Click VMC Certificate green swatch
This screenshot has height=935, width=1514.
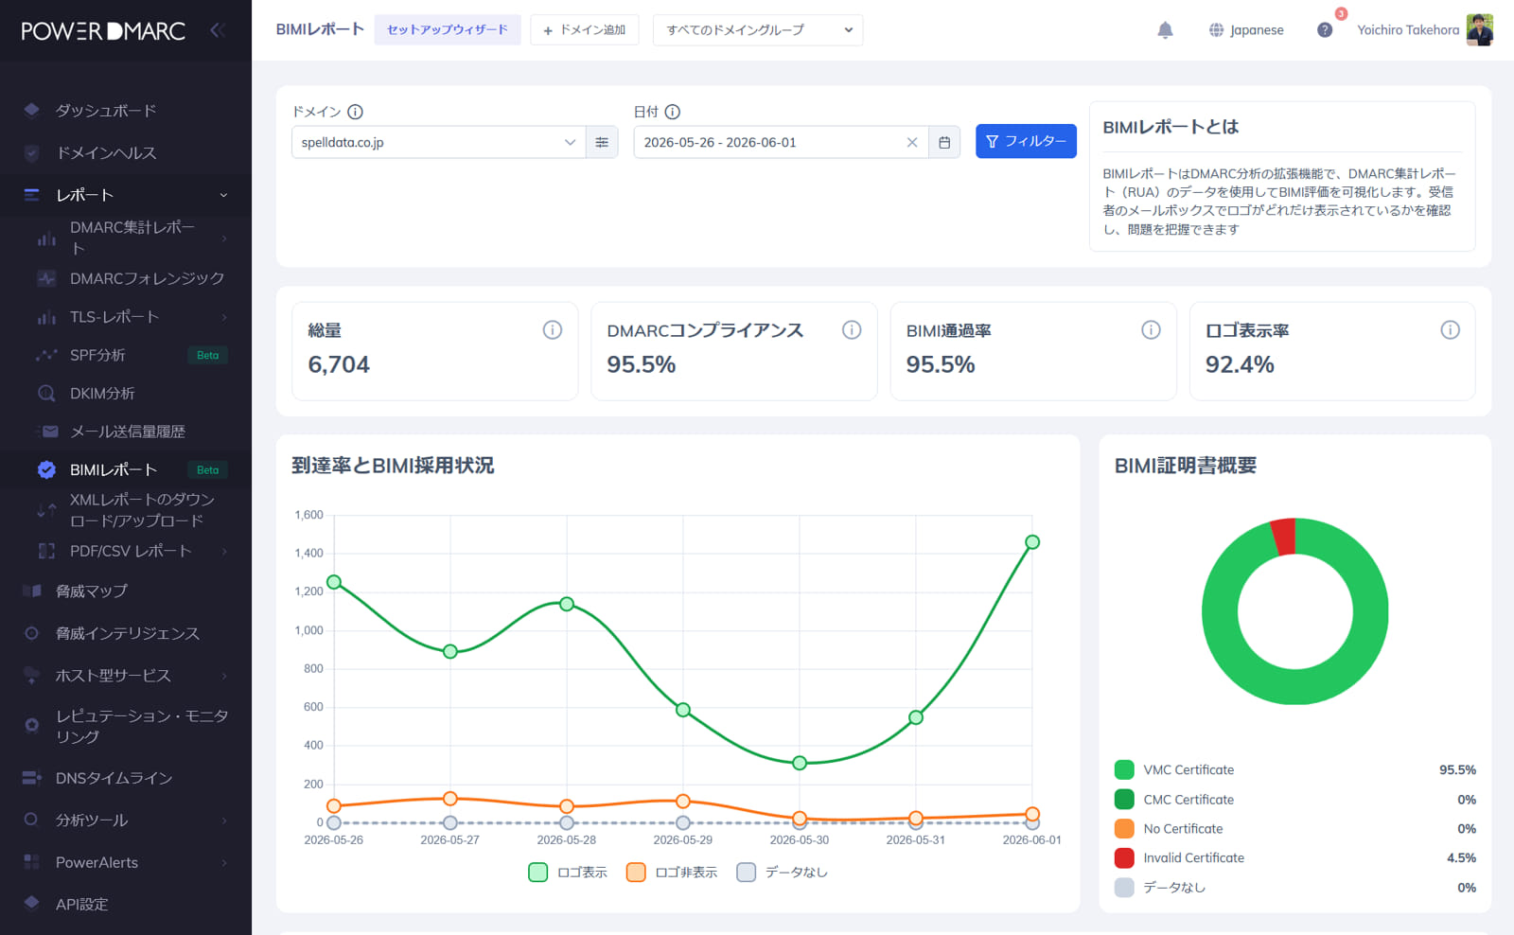1124,769
